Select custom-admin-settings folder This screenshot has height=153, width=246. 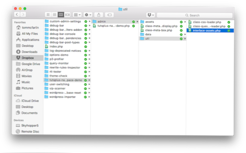pos(67,21)
